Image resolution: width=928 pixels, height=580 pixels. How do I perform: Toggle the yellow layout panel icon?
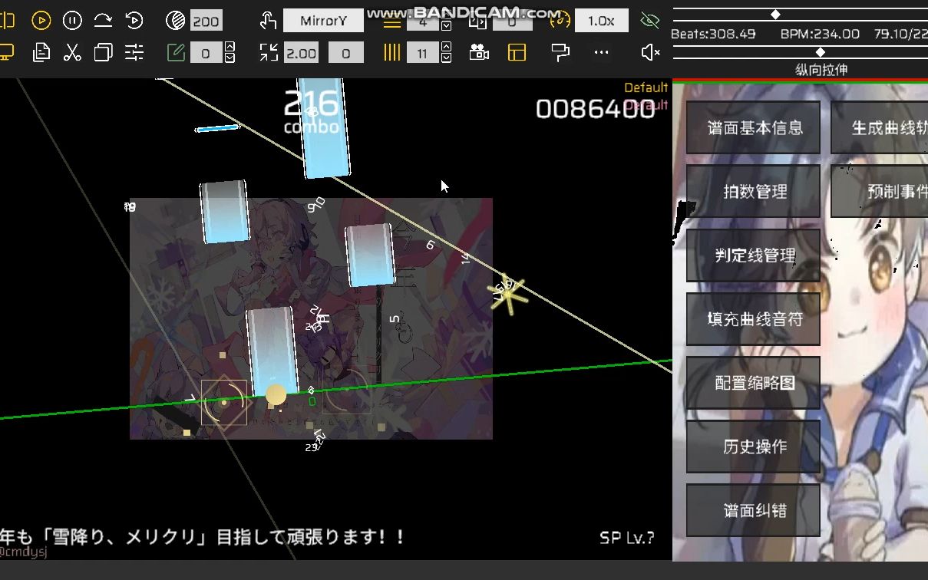(x=517, y=52)
